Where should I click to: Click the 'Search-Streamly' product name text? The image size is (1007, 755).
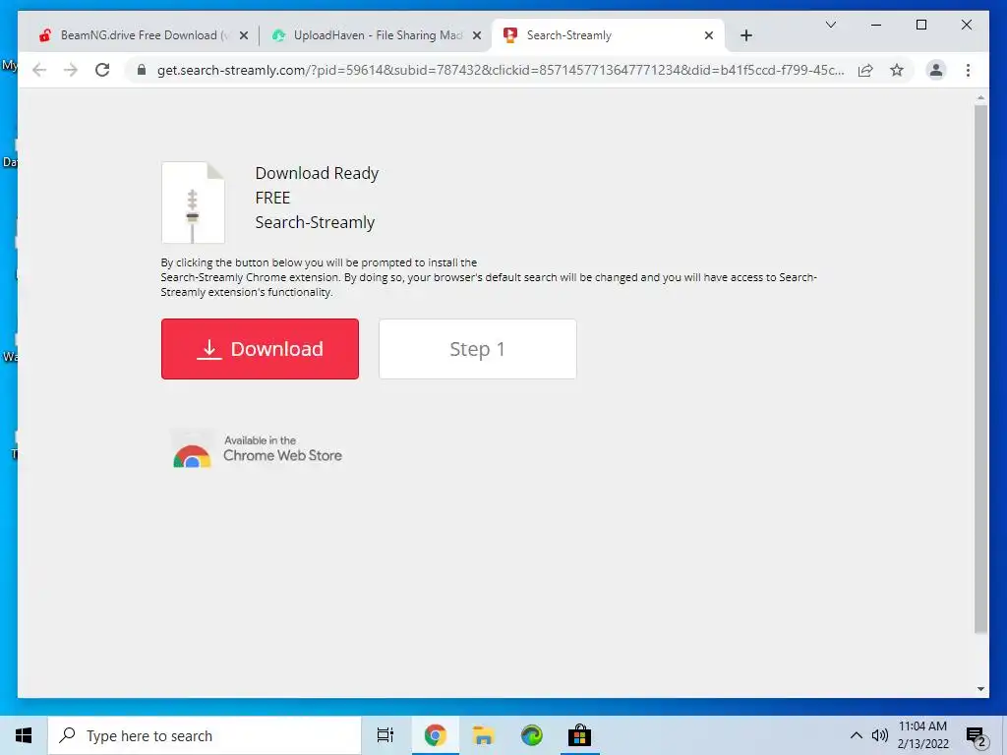click(x=315, y=222)
